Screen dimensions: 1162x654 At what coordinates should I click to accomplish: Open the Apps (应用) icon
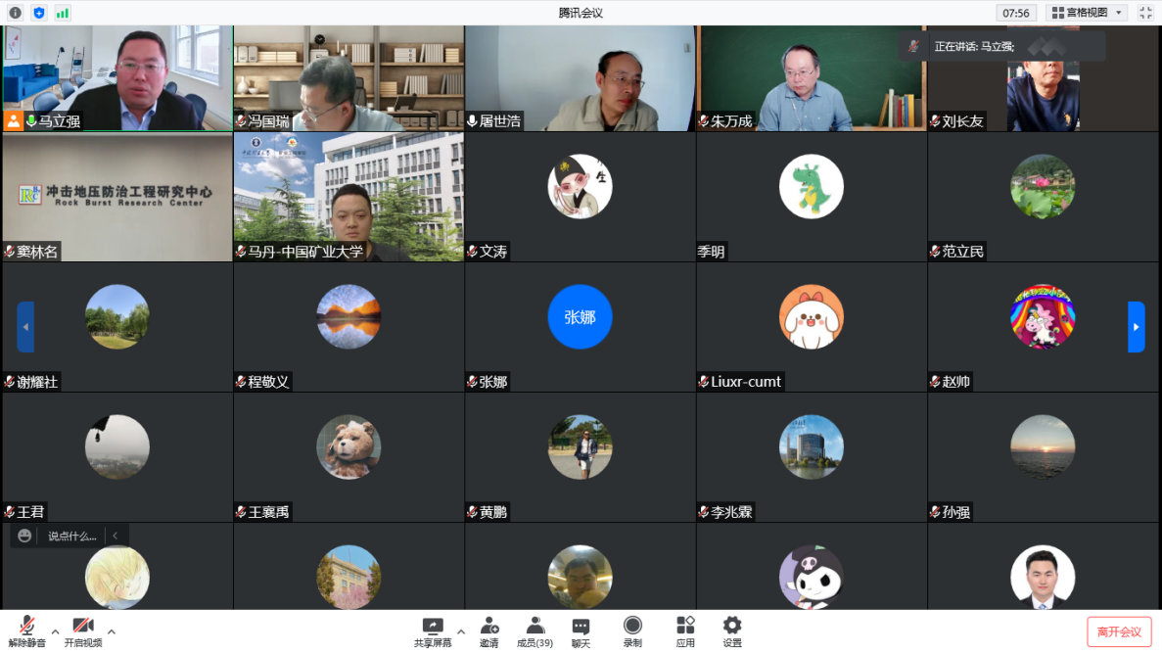[x=685, y=631]
